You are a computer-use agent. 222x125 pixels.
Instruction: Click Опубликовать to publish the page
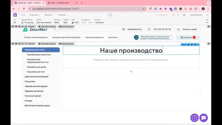(x=196, y=15)
